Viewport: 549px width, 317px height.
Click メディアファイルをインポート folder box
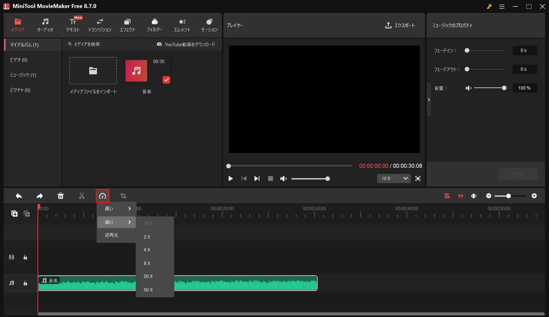pyautogui.click(x=93, y=70)
